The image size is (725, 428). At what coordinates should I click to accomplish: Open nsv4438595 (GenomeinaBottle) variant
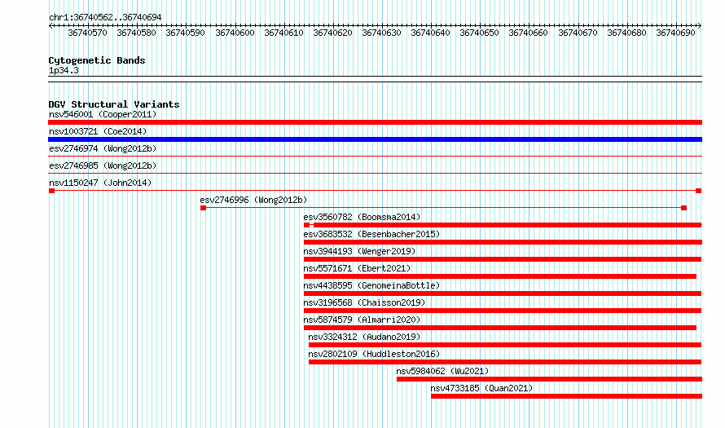point(371,285)
